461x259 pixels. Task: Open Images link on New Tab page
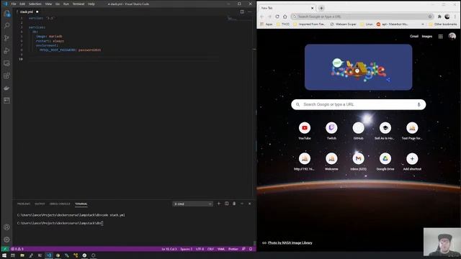point(427,37)
